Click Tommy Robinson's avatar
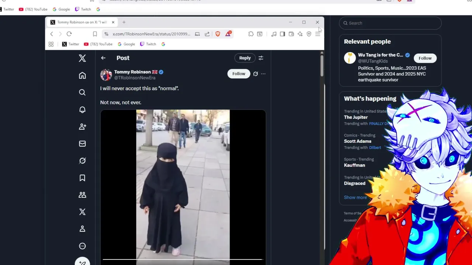 coord(106,75)
